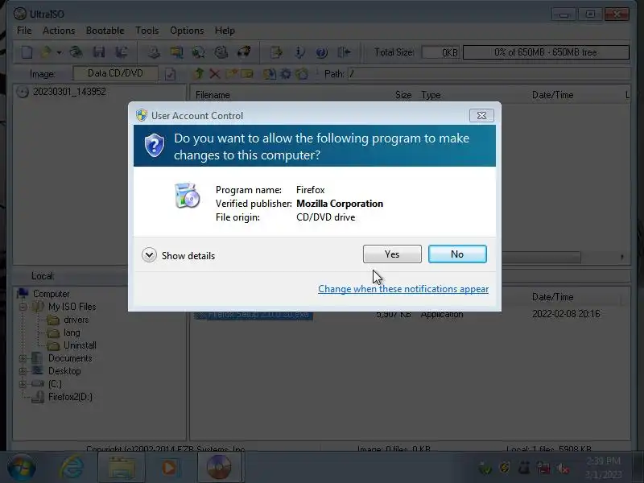Click gear settings icon in image toolbar

click(286, 74)
